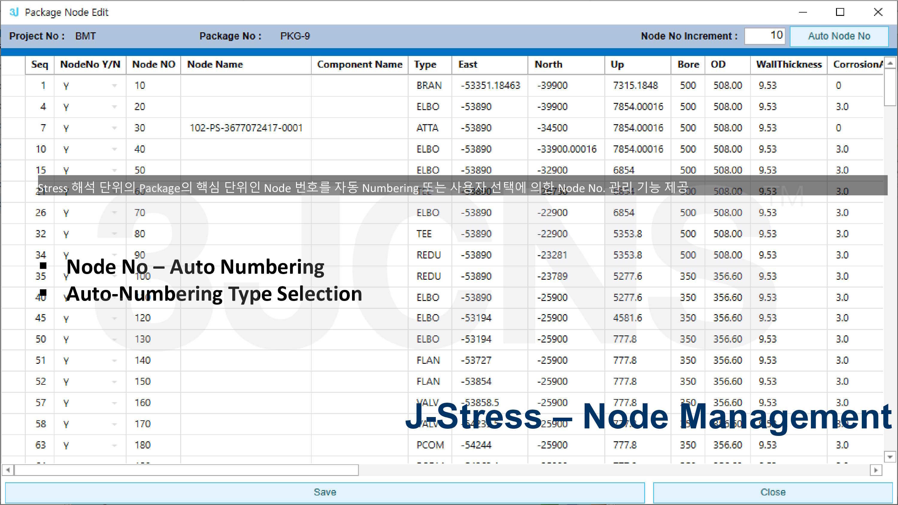Click the Up column header
The width and height of the screenshot is (898, 505).
click(x=638, y=65)
